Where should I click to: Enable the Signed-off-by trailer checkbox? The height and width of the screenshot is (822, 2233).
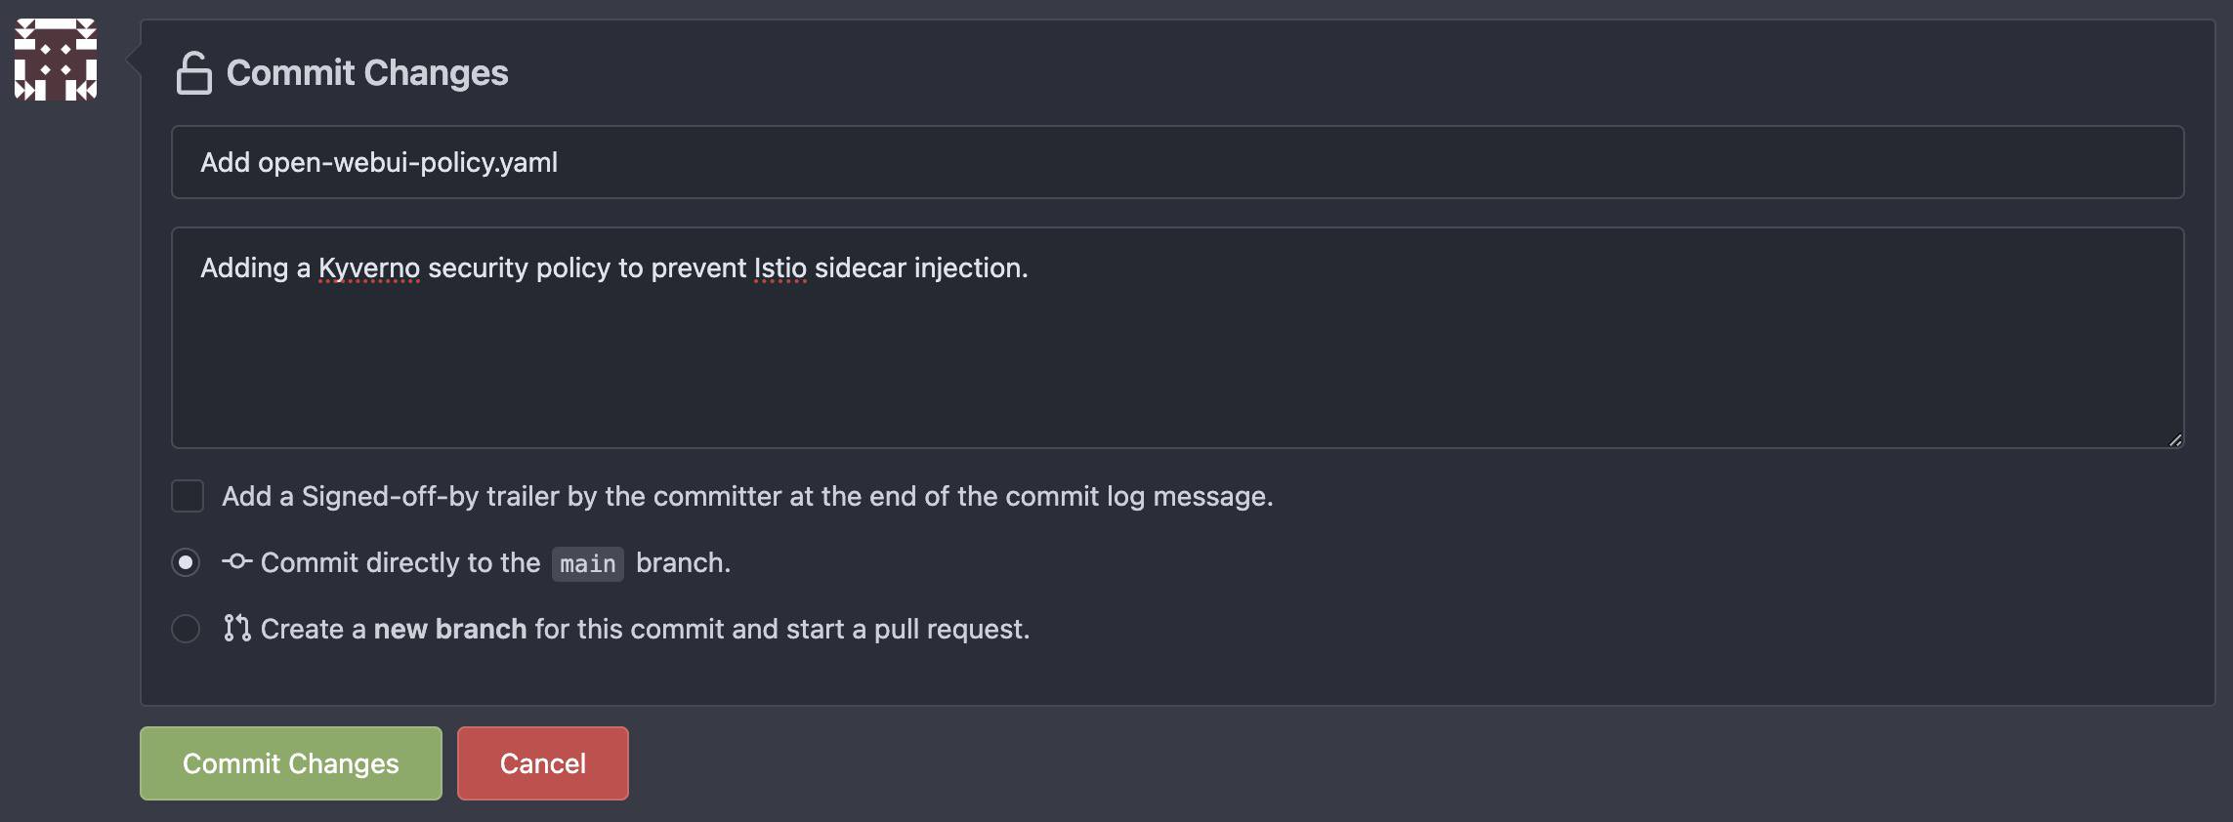187,496
